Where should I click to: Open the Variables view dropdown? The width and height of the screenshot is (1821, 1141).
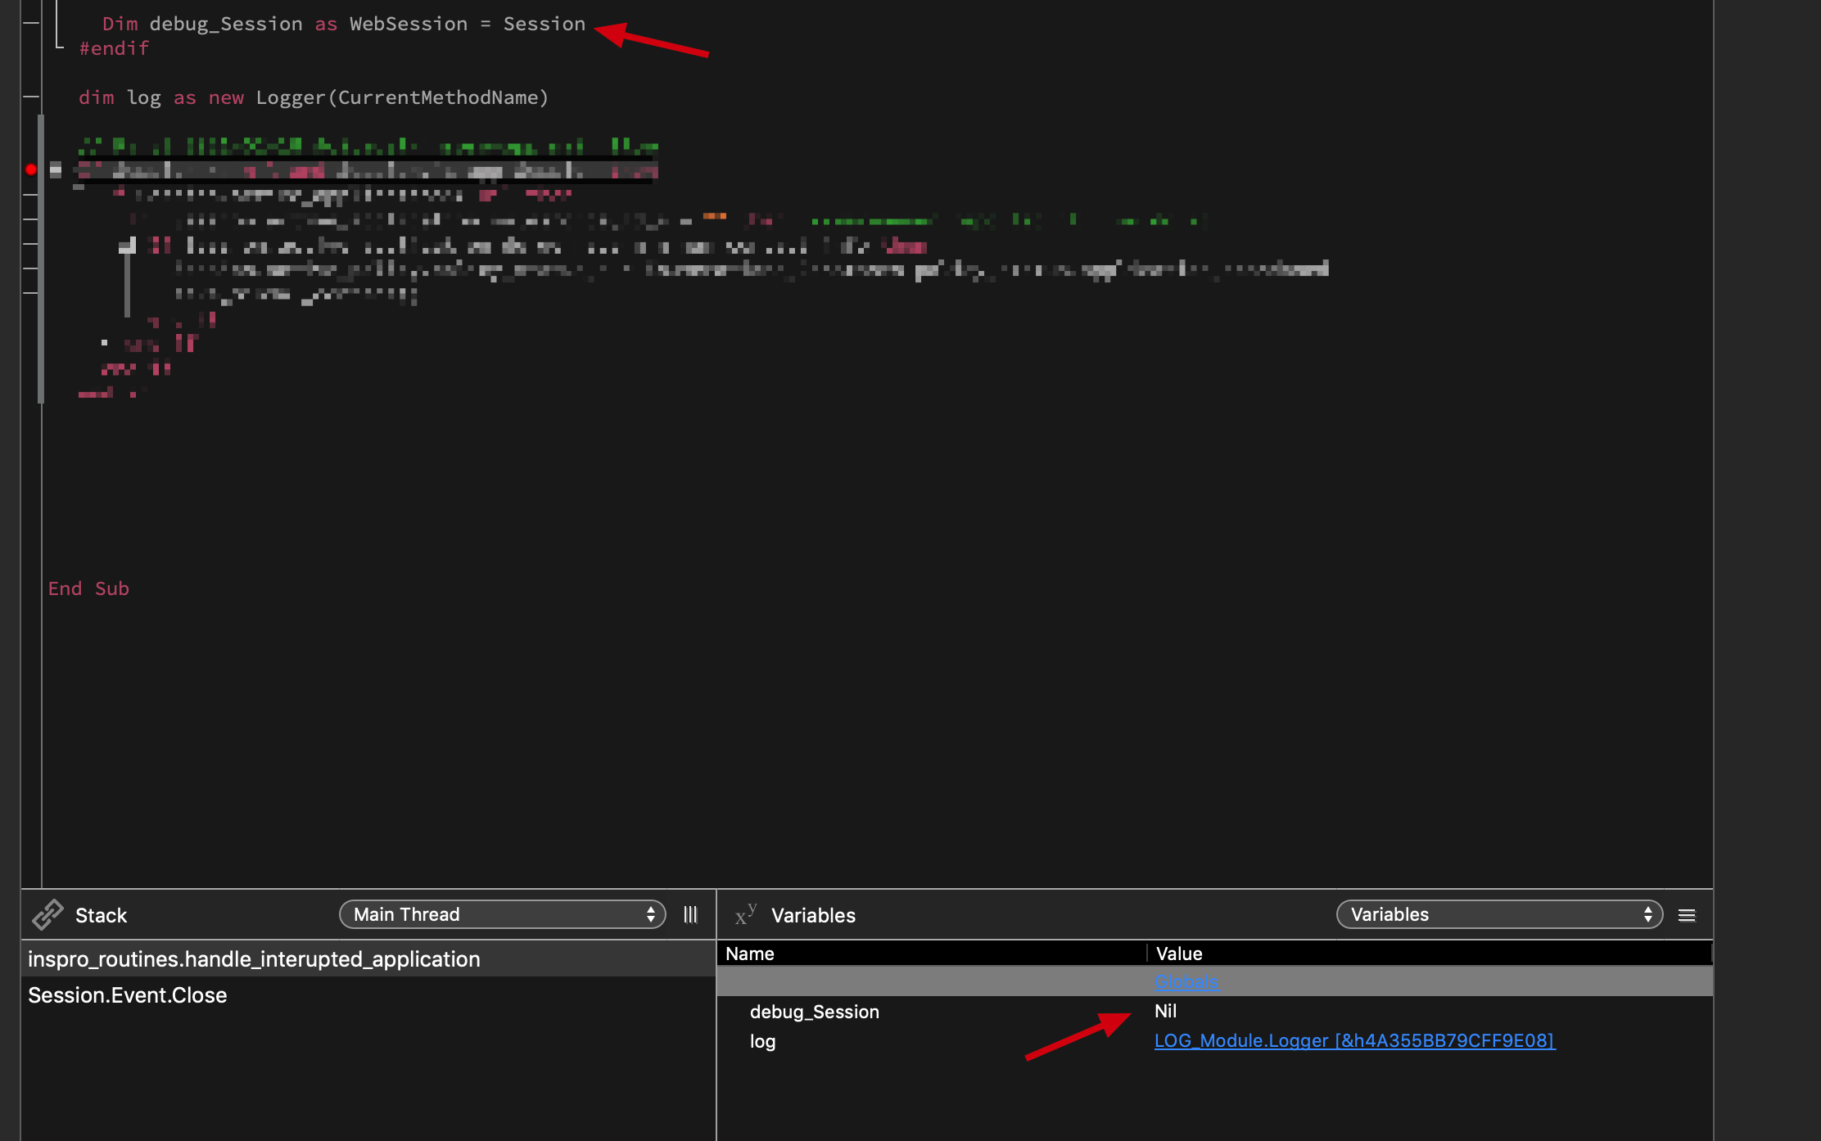[1498, 914]
